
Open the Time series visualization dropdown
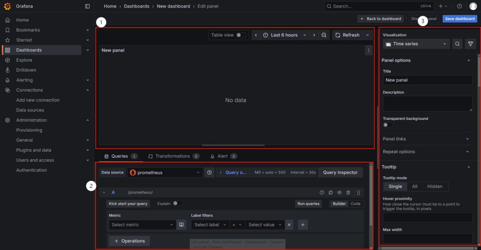pyautogui.click(x=416, y=44)
